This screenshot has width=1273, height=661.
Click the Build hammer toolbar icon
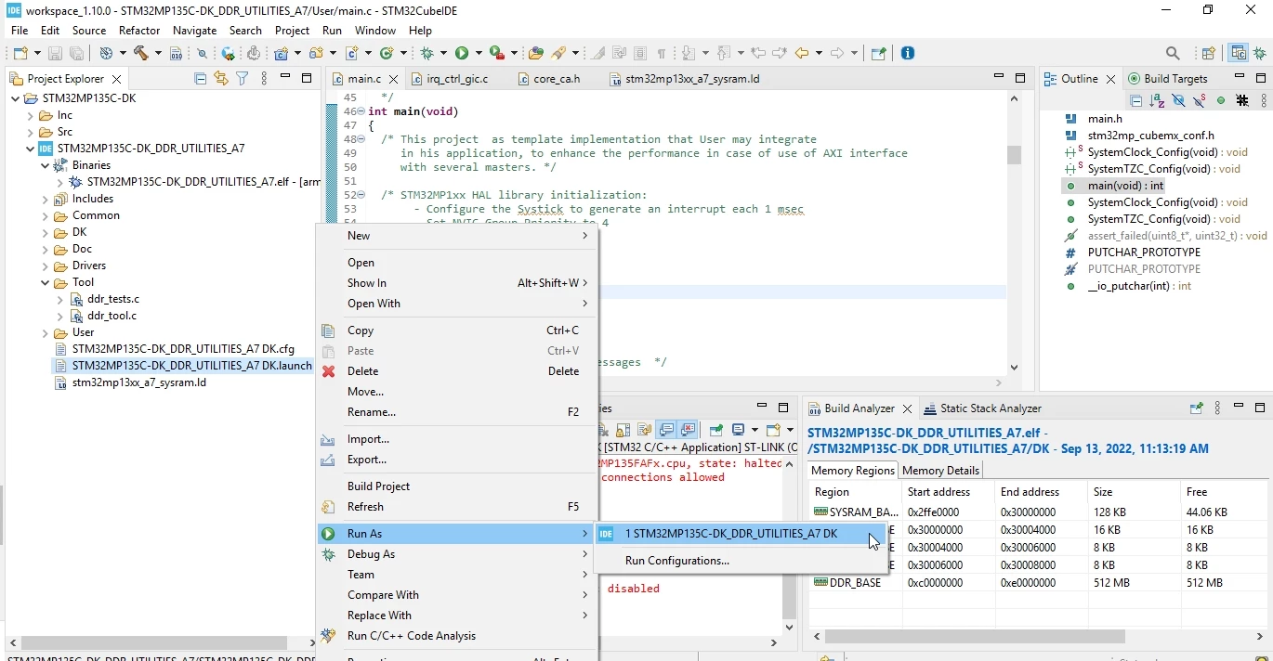click(141, 53)
